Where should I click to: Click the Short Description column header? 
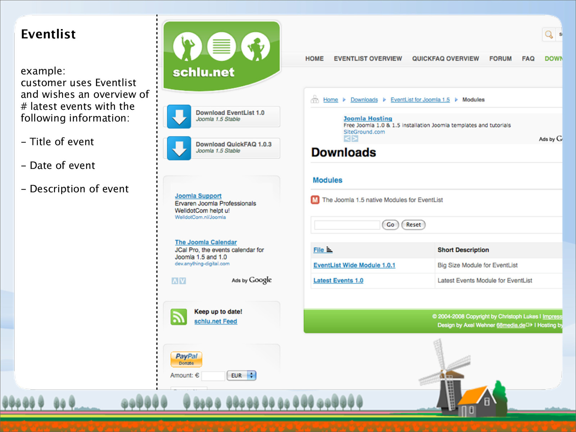tap(463, 250)
